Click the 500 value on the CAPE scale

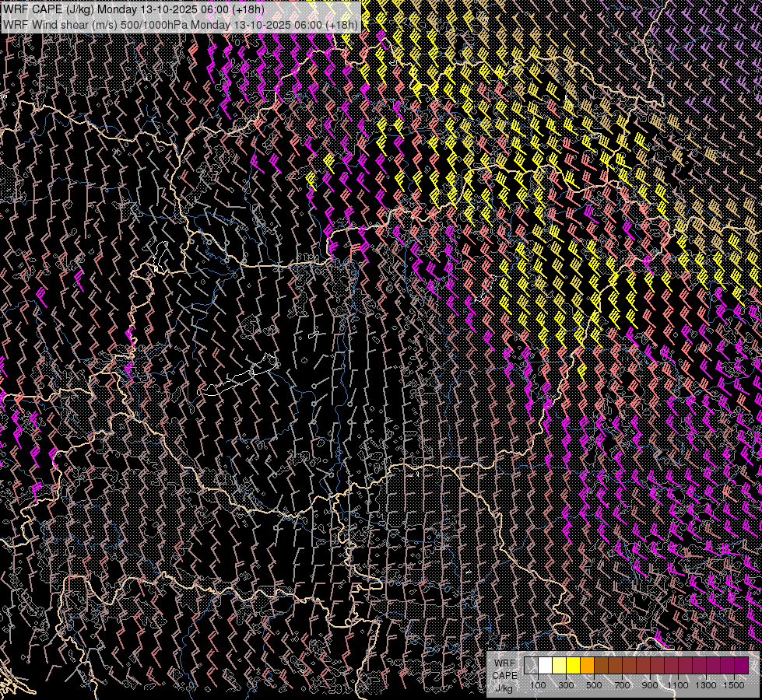click(x=594, y=685)
